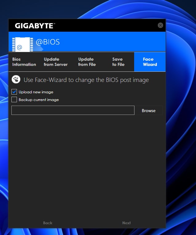
Task: Click Browse to pick an image
Action: click(149, 111)
